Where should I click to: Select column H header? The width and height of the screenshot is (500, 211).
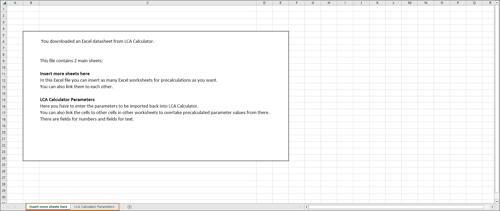329,3
